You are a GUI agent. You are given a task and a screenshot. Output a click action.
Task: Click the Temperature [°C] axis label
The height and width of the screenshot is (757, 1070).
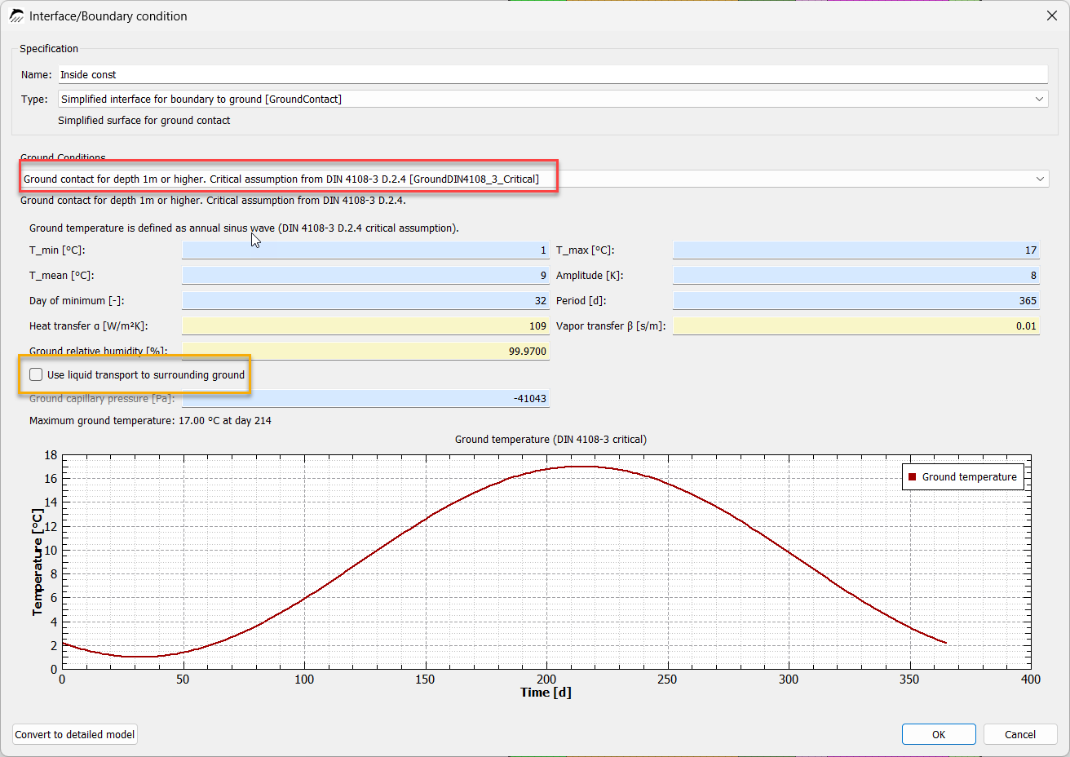click(38, 562)
